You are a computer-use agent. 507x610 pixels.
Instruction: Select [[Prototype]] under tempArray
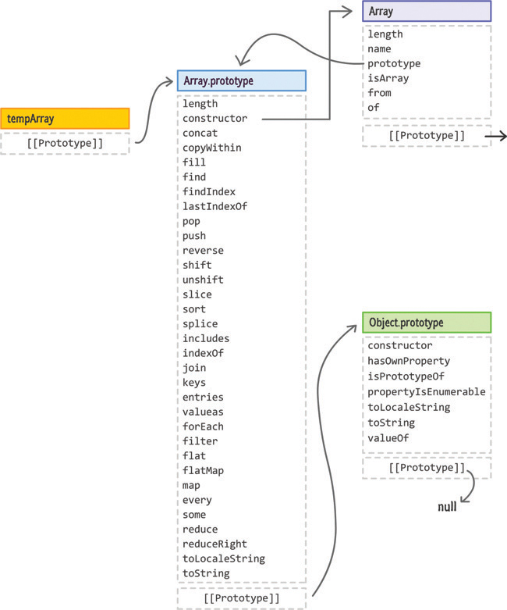[65, 143]
